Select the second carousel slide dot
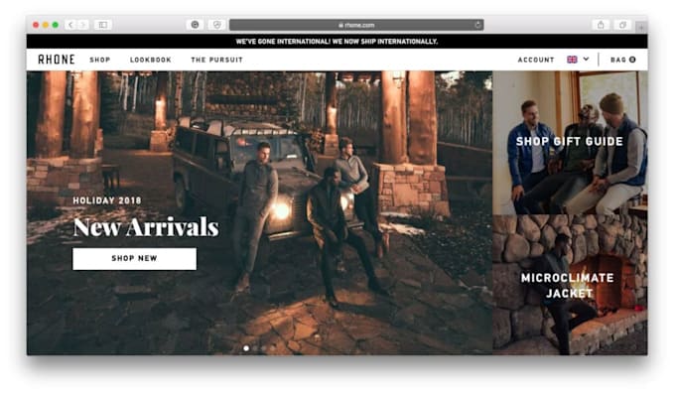Viewport: 675px width, 395px height. [255, 348]
